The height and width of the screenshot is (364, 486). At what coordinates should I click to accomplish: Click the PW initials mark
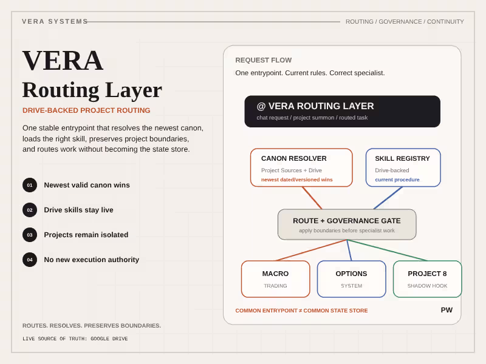[x=447, y=310]
